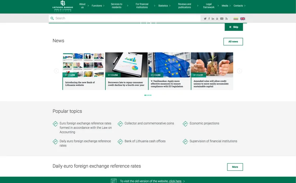
Task: Click the YouTube icon in the header
Action: click(x=217, y=19)
